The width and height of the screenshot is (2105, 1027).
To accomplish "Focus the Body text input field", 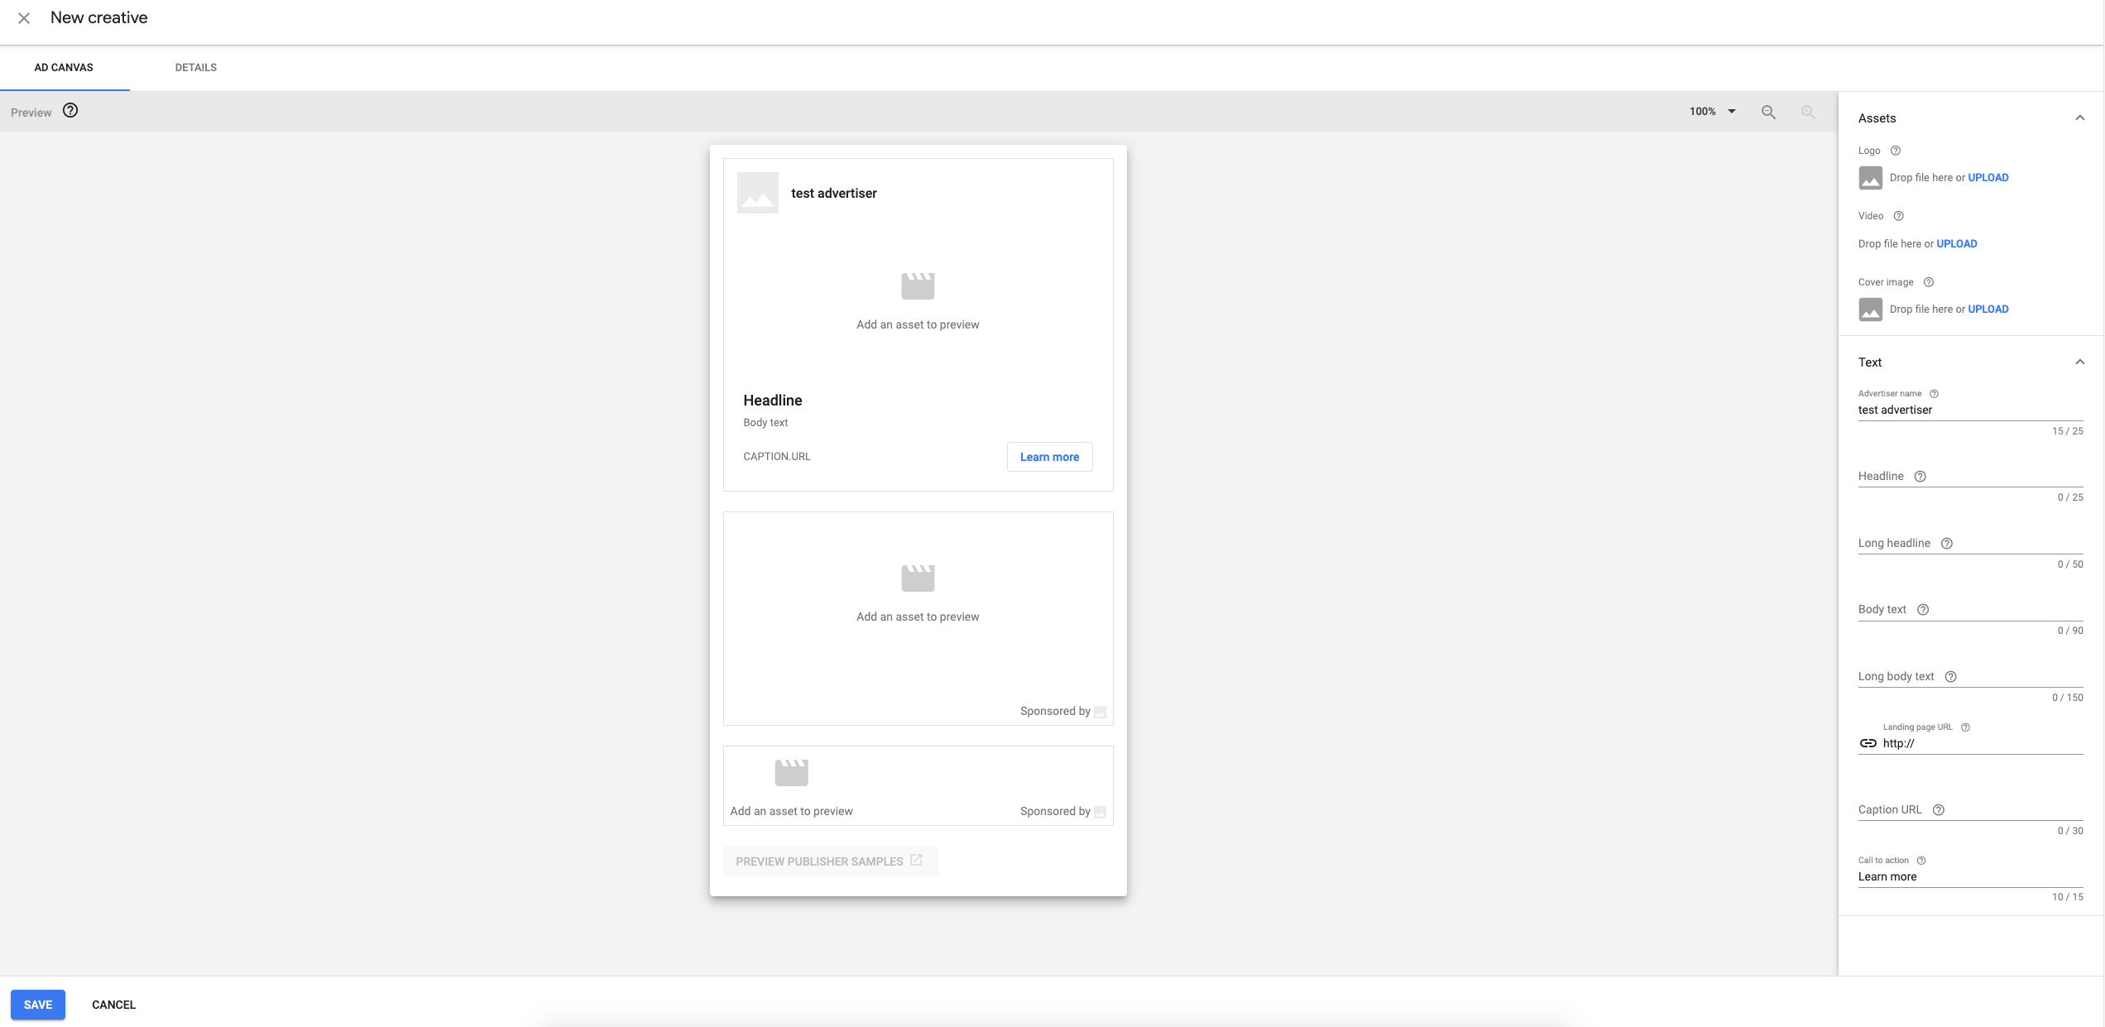I will (1970, 610).
